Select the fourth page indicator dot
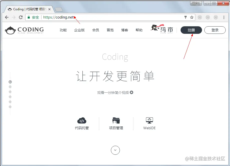The height and width of the screenshot is (166, 230). click(x=10, y=97)
